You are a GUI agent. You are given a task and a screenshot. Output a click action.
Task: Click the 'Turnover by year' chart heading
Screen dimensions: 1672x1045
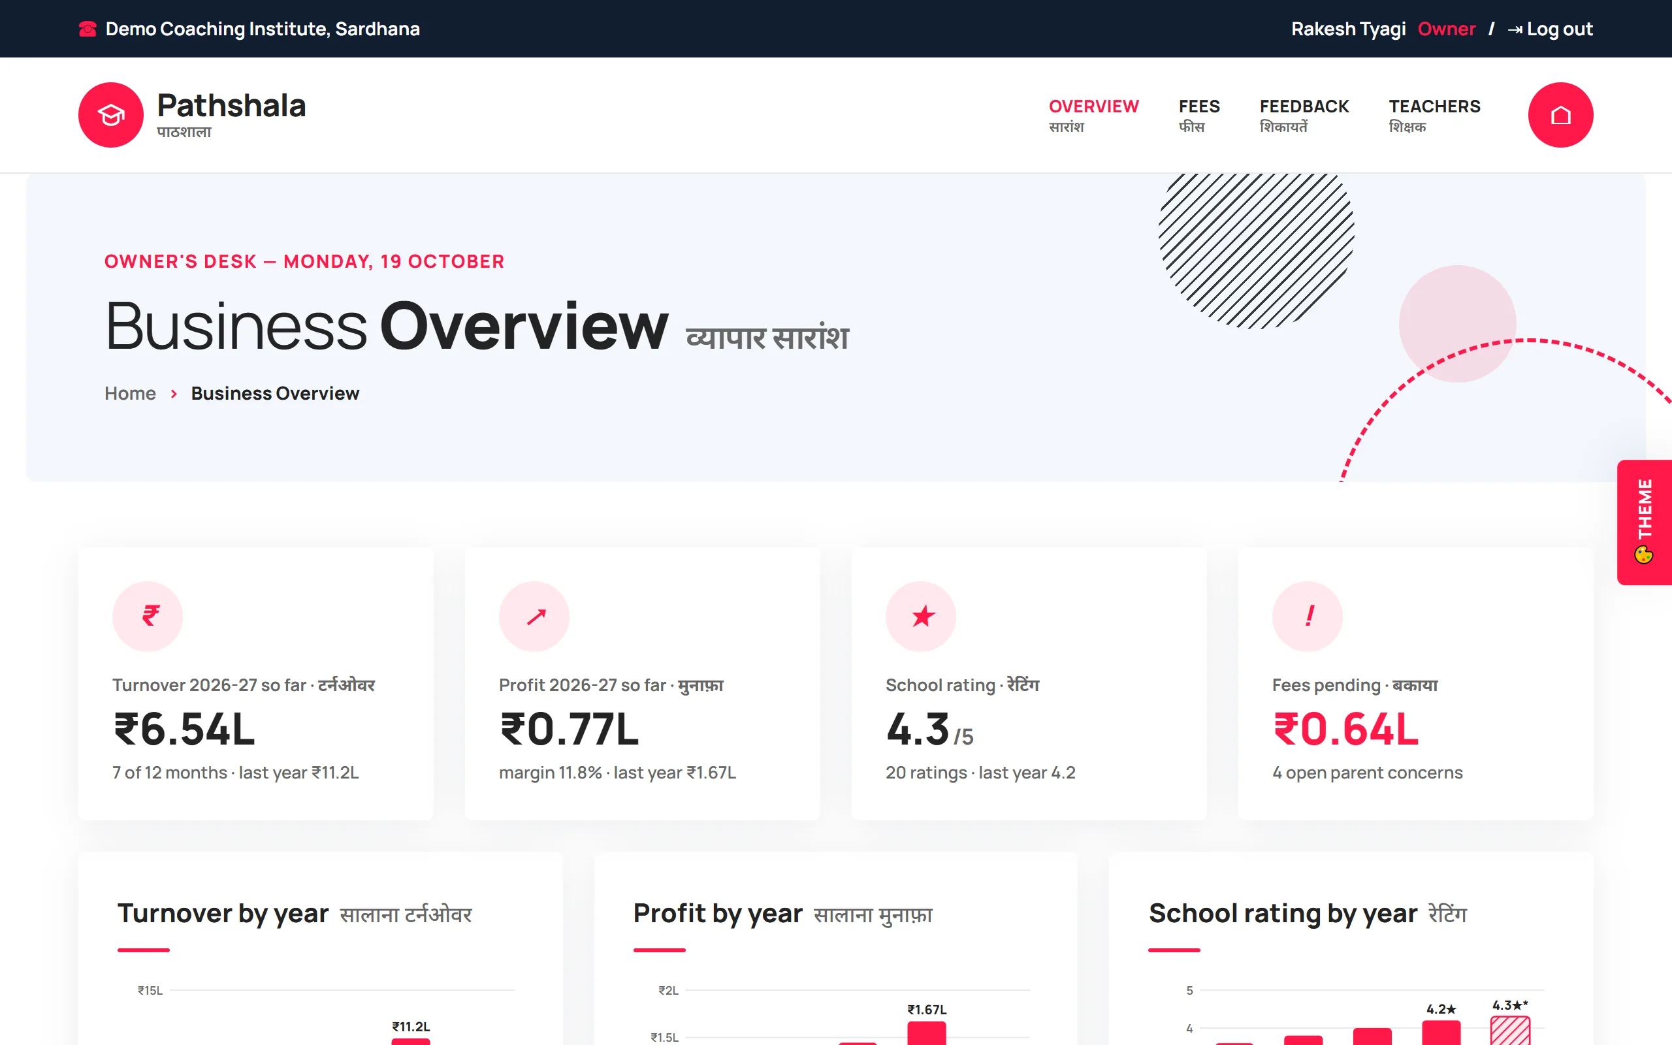click(x=223, y=914)
